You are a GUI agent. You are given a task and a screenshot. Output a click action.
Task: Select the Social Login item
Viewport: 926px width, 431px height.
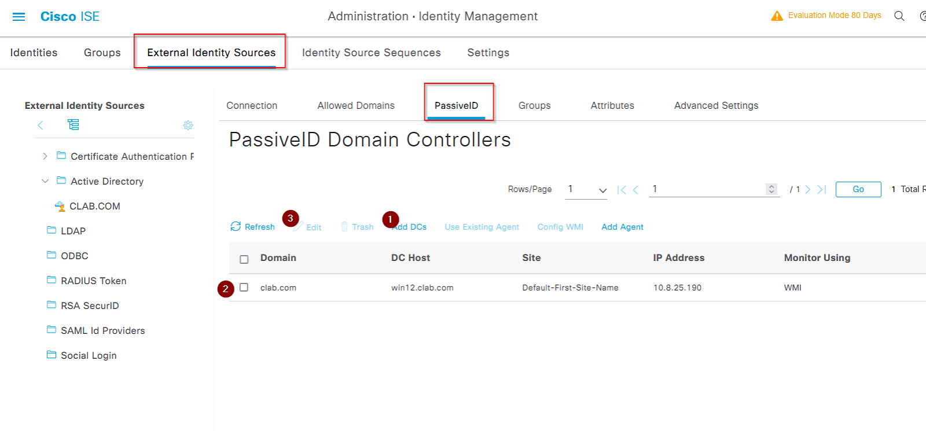[x=89, y=355]
